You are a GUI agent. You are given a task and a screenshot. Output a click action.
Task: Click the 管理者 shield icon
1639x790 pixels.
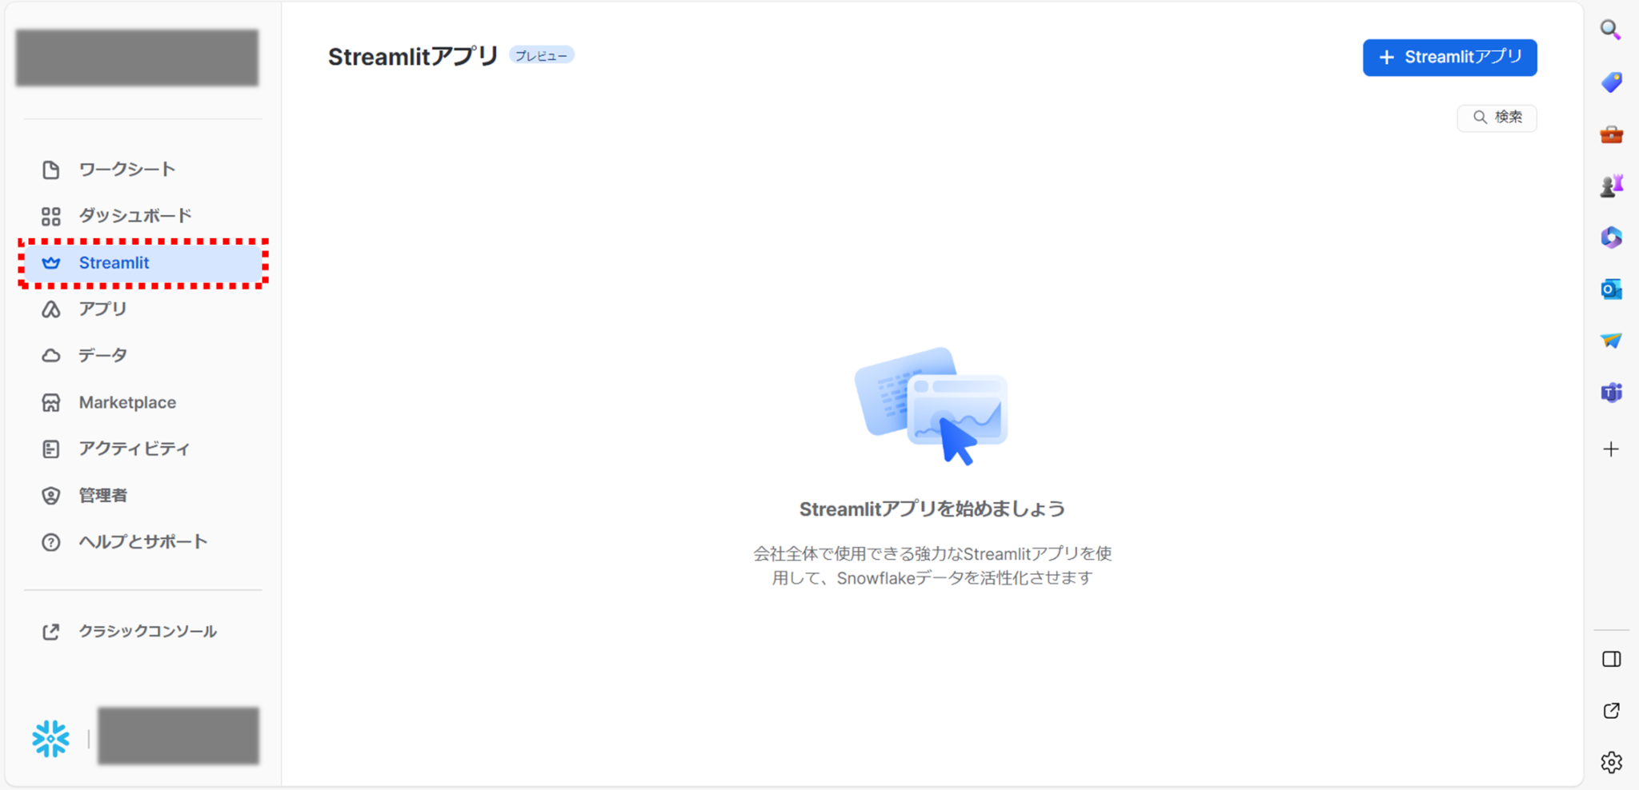pos(50,495)
